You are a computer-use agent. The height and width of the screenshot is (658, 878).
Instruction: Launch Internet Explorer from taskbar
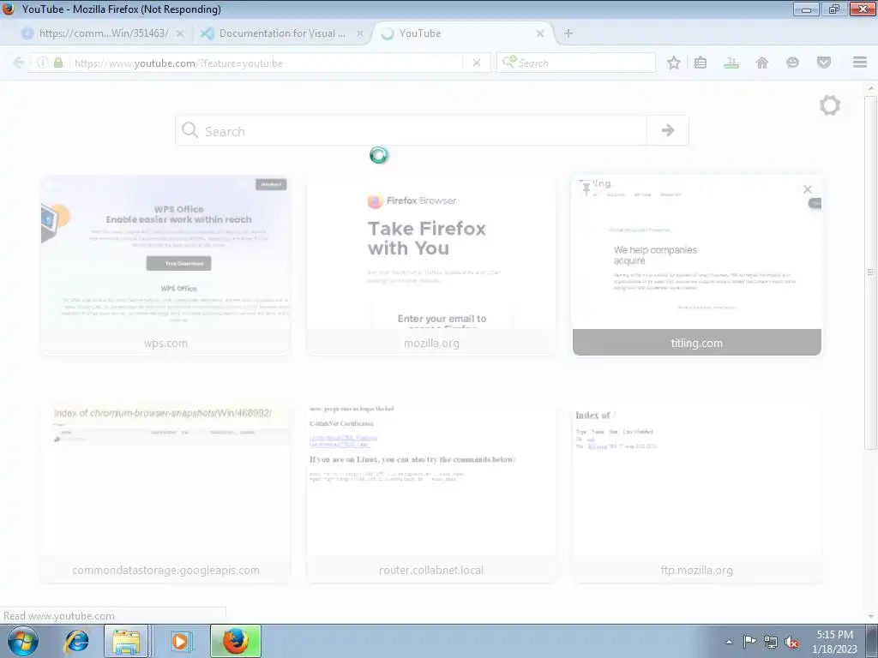[x=77, y=641]
